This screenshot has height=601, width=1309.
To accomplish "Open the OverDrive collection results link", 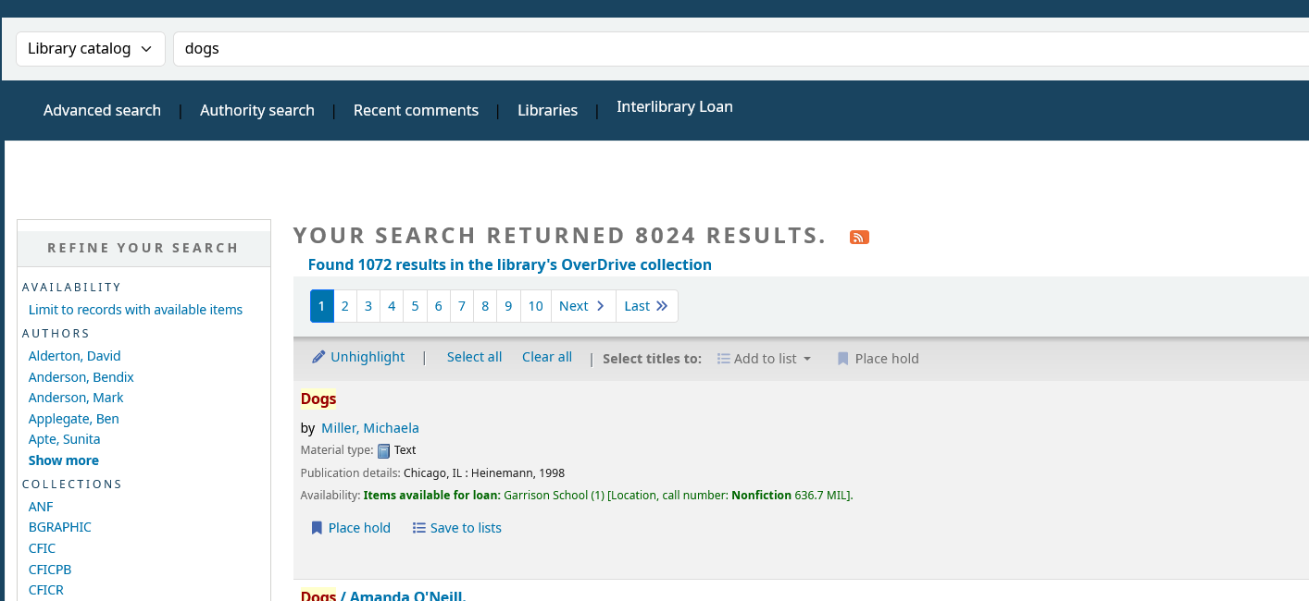I will 509,264.
